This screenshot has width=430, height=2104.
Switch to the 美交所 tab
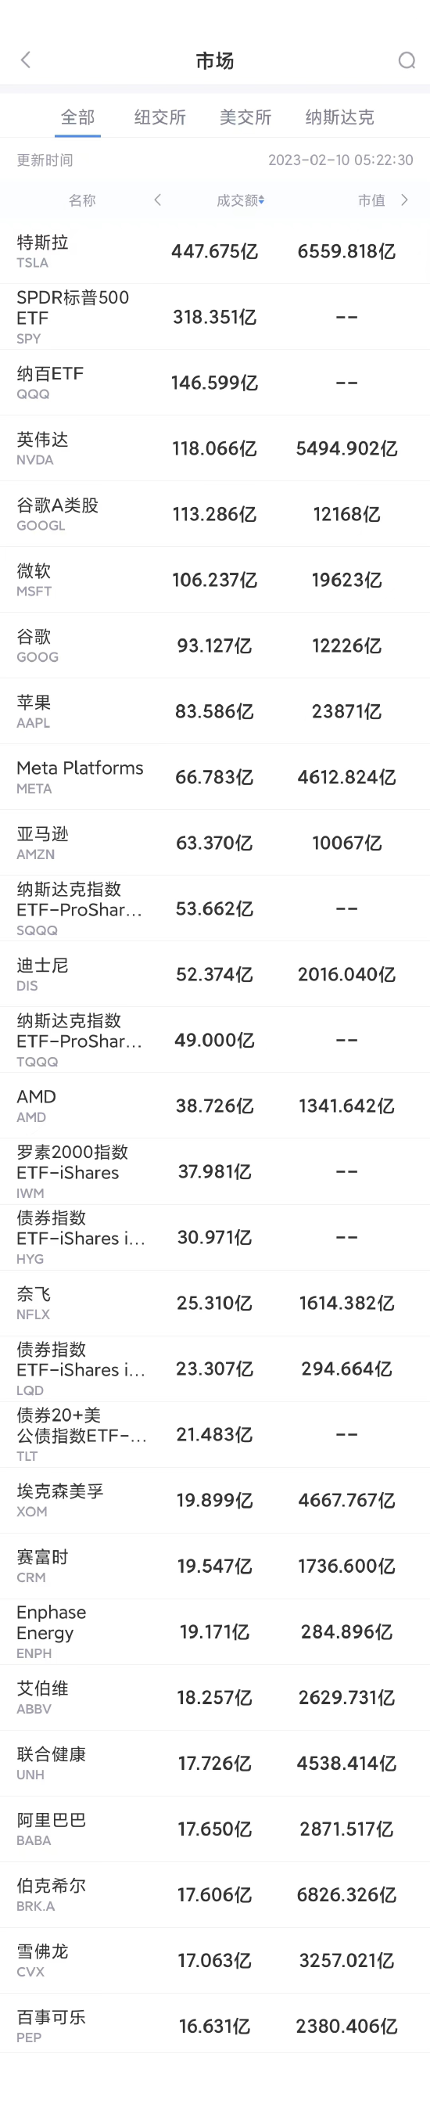pos(245,117)
